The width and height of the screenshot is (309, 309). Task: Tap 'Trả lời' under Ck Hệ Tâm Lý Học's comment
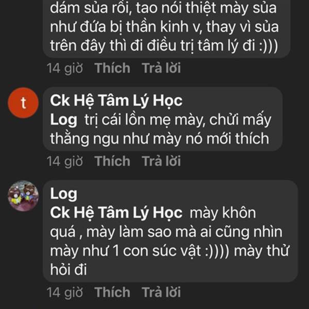point(161,161)
